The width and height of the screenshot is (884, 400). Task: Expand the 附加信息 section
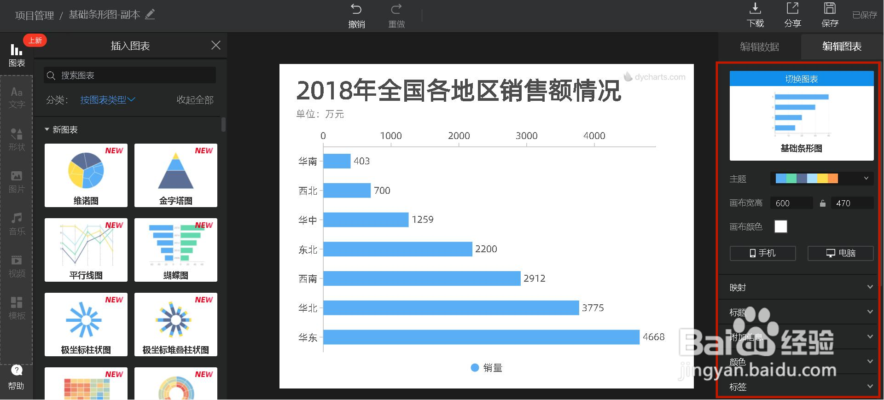pyautogui.click(x=800, y=337)
